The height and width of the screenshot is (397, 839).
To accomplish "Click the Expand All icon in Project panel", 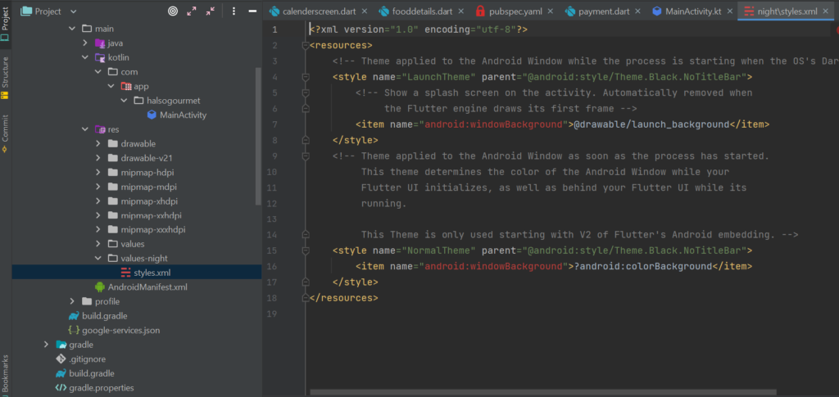I will point(192,11).
